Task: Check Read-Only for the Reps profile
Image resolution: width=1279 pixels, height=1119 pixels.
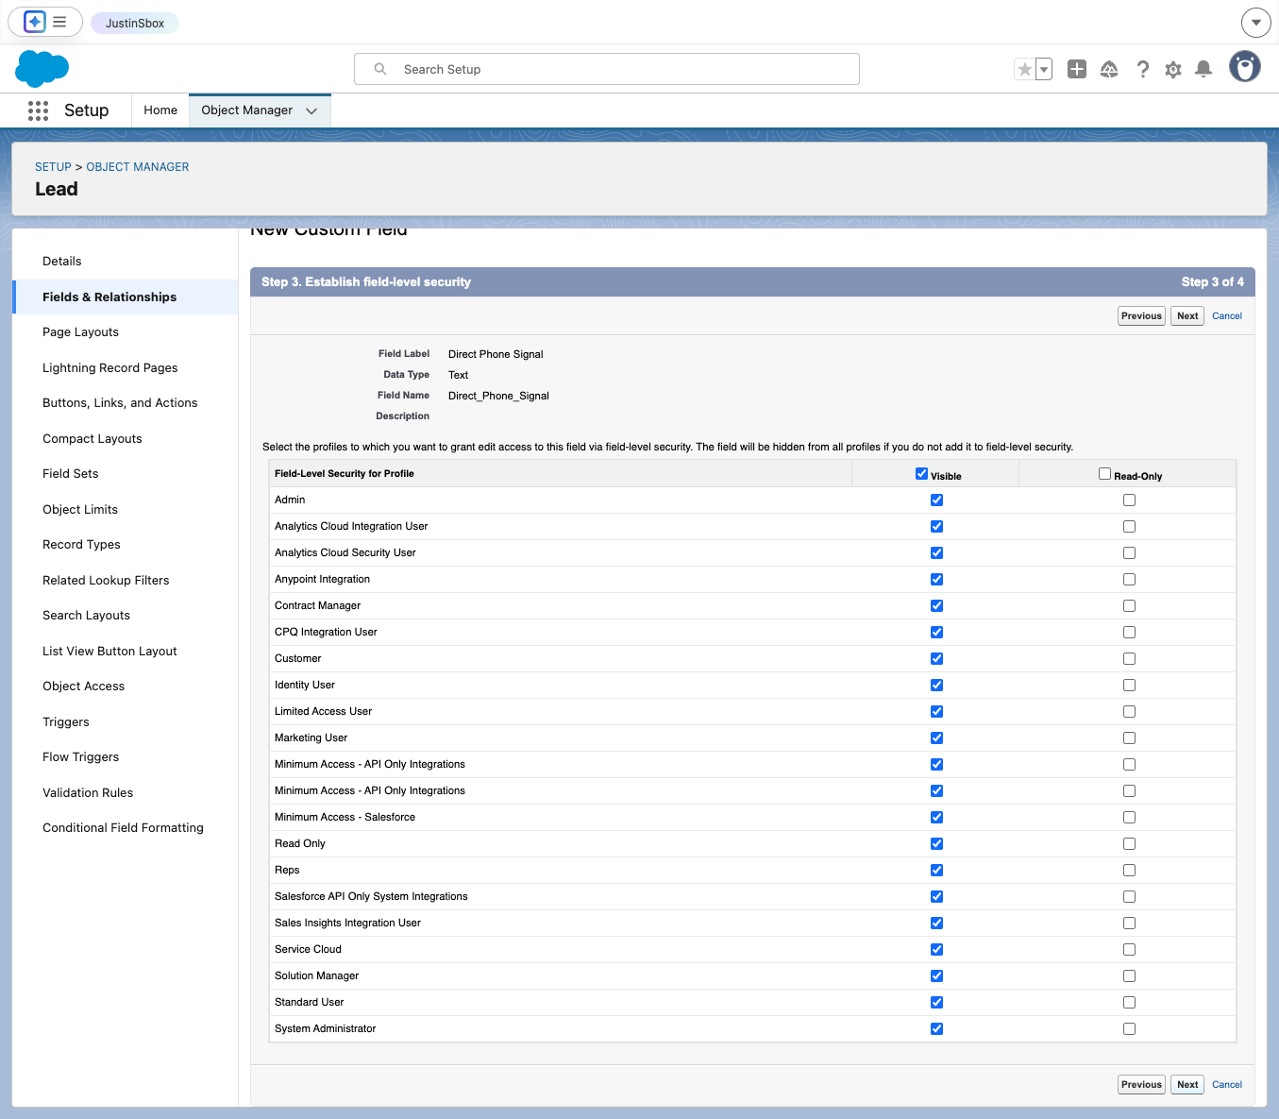Action: (1129, 871)
